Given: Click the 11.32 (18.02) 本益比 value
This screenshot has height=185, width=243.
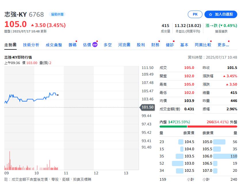Looking at the screenshot, I should pyautogui.click(x=188, y=26).
